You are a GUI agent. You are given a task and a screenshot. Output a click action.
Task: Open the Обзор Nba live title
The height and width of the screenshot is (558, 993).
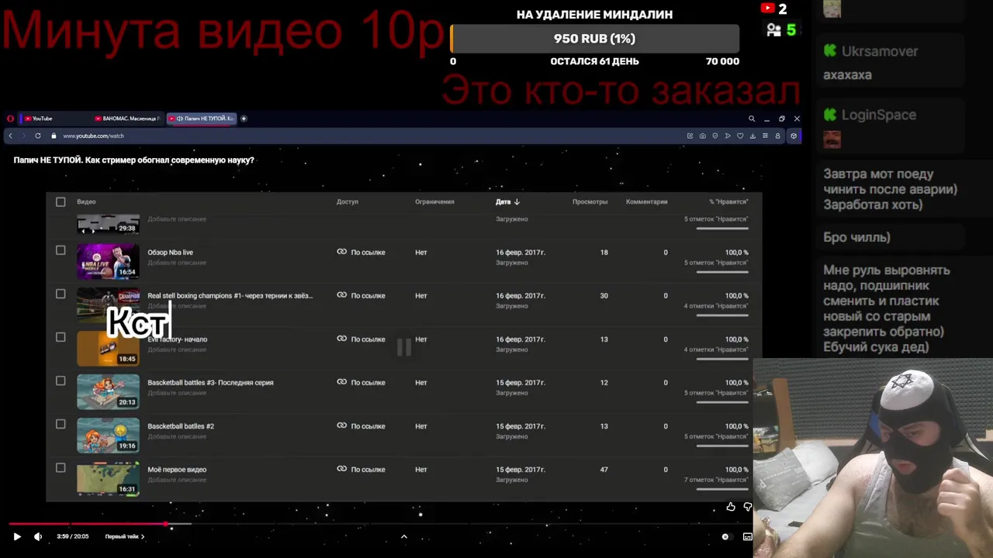tap(171, 252)
